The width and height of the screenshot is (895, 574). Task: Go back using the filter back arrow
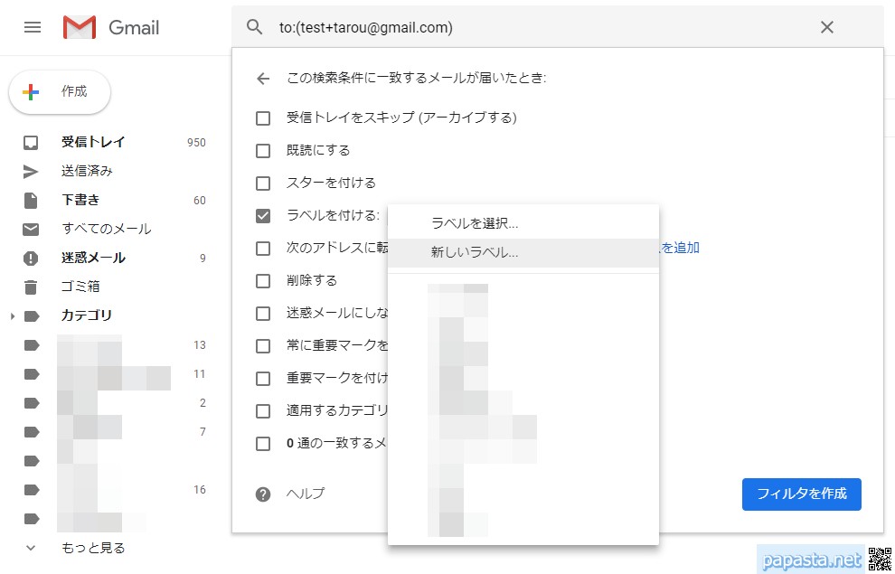coord(263,79)
